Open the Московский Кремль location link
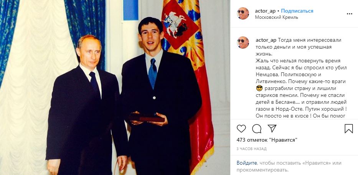Image resolution: width=358 pixels, height=175 pixels. point(277,17)
